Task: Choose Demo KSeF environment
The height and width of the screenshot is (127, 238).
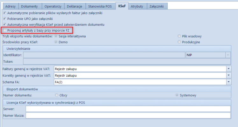Action: pos(56,42)
